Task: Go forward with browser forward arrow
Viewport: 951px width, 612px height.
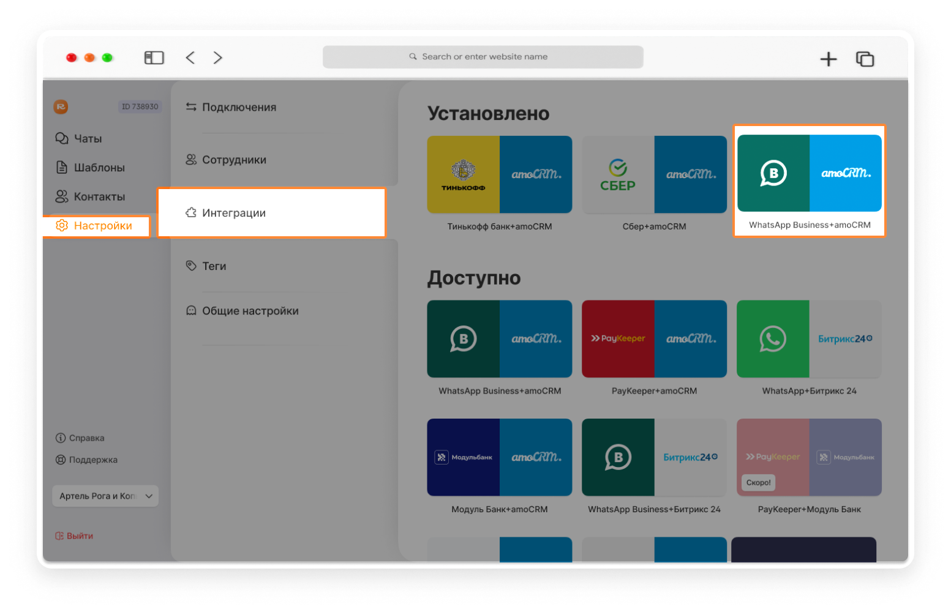Action: [218, 58]
